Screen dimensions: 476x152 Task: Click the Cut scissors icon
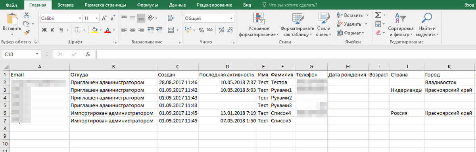click(x=27, y=15)
